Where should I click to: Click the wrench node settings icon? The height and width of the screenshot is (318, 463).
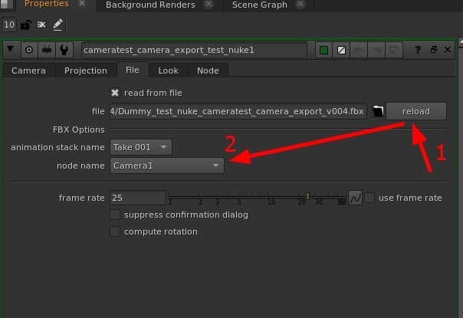pos(64,50)
